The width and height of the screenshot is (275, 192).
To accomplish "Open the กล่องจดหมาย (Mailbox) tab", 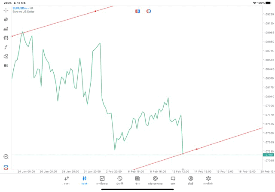I will 155,180.
